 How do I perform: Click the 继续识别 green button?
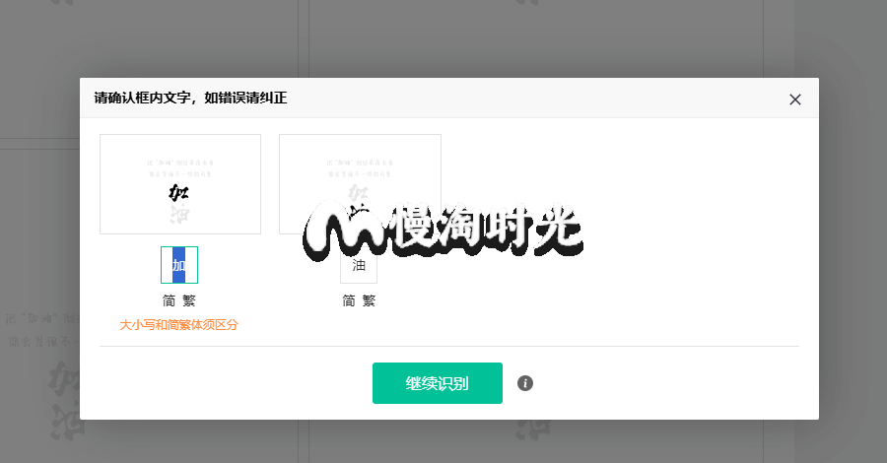[x=438, y=383]
